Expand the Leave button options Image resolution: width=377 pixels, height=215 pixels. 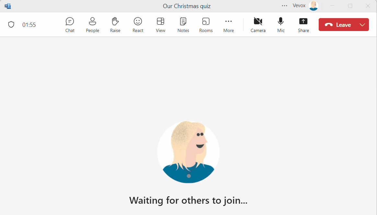(362, 24)
